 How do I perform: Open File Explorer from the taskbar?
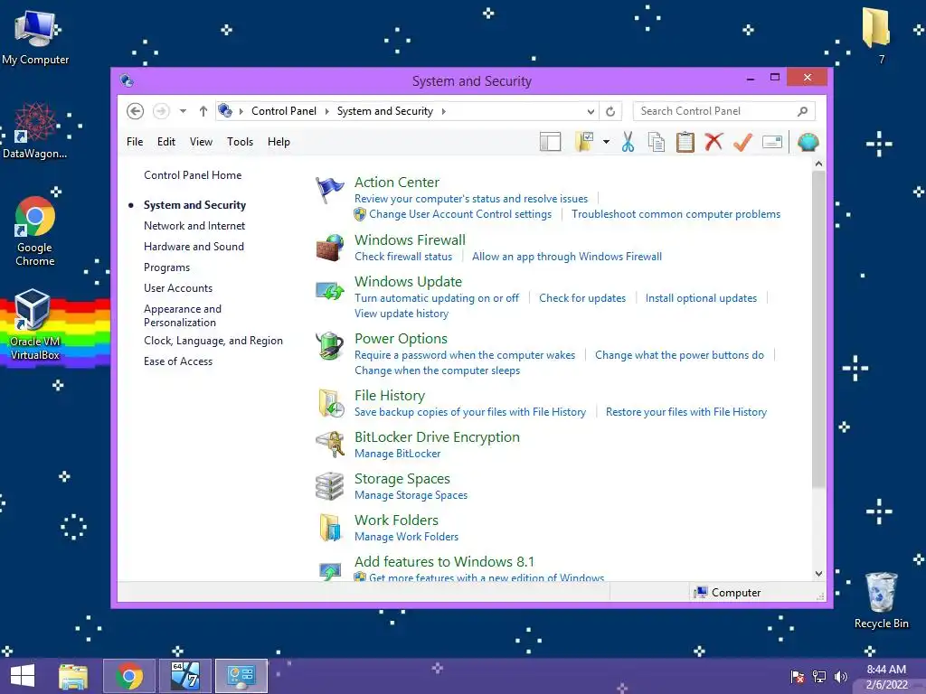[73, 676]
